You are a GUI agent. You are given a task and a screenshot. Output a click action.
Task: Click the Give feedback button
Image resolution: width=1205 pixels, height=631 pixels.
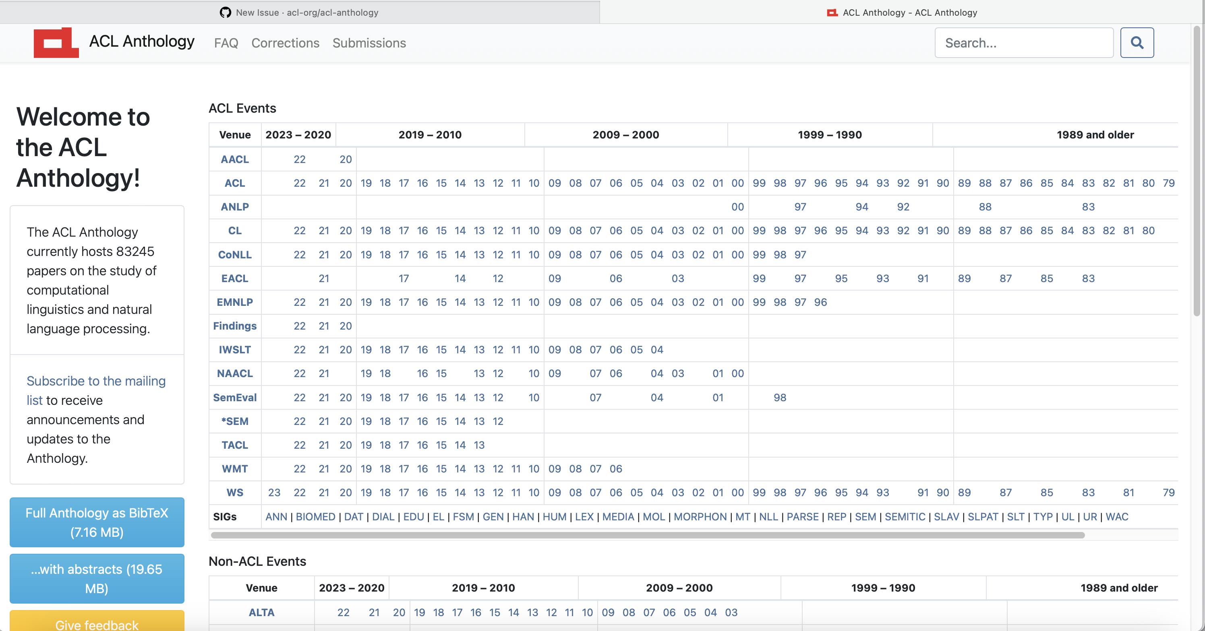(97, 625)
